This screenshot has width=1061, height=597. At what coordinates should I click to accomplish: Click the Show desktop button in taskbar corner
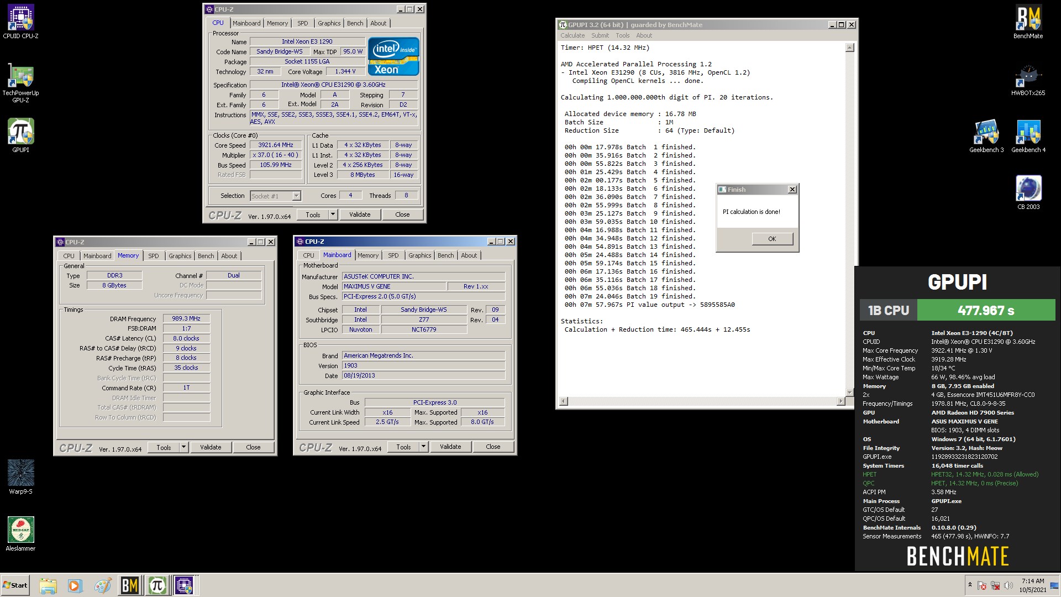tap(1054, 585)
